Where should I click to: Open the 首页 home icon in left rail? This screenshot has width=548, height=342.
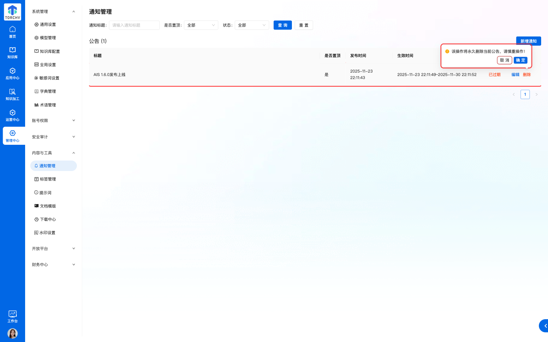13,32
